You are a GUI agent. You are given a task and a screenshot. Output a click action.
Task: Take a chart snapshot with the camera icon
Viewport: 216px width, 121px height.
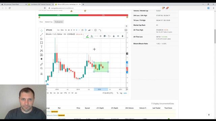126,30
